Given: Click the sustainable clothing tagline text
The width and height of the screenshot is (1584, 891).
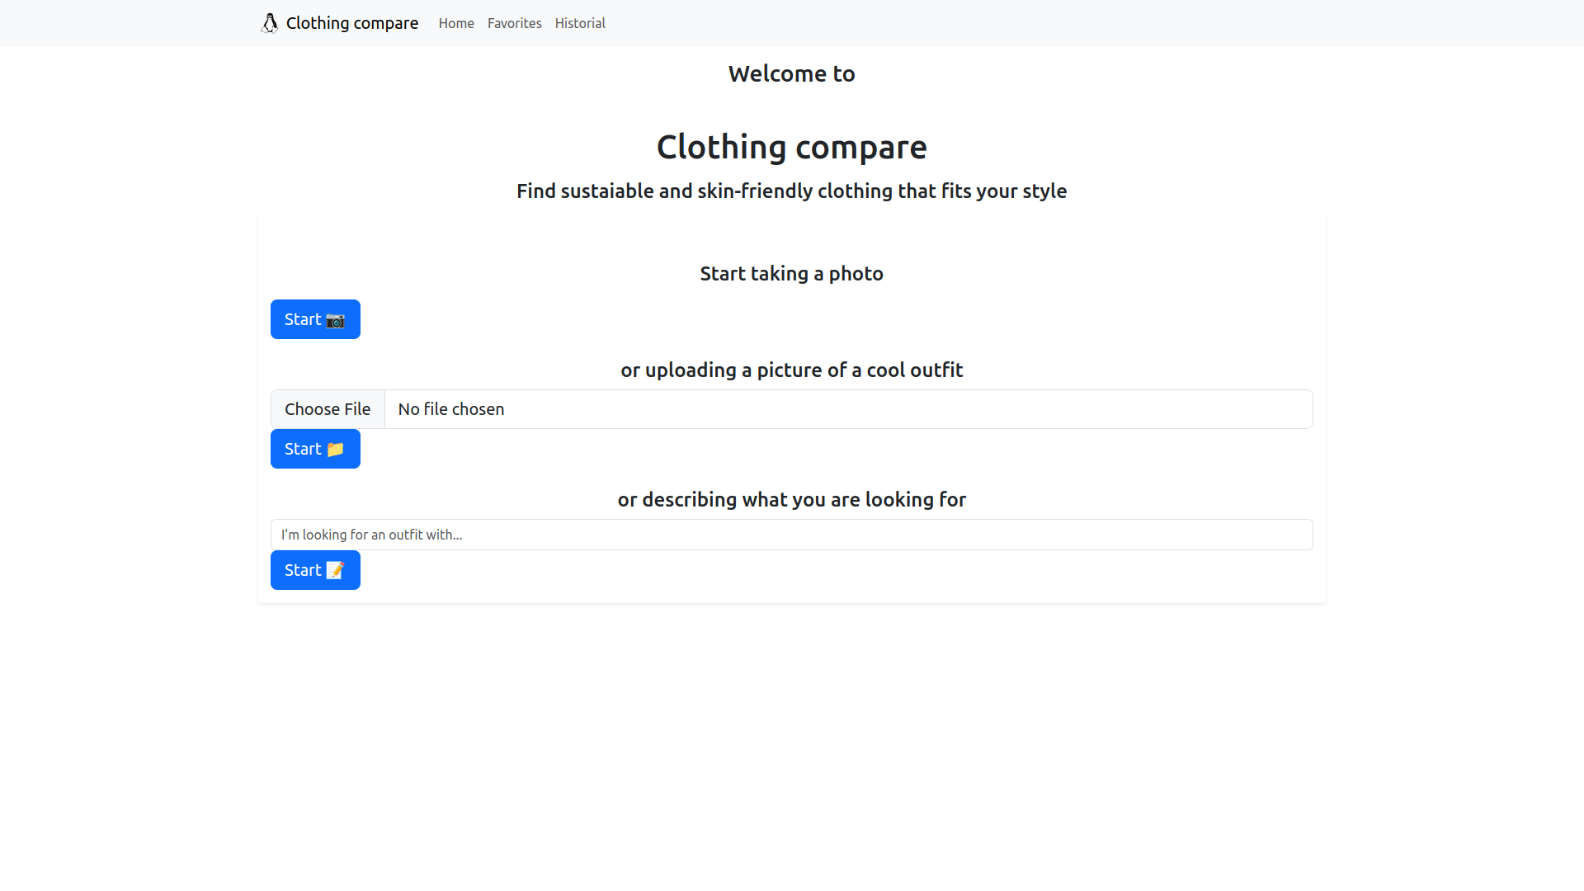Looking at the screenshot, I should [x=791, y=191].
